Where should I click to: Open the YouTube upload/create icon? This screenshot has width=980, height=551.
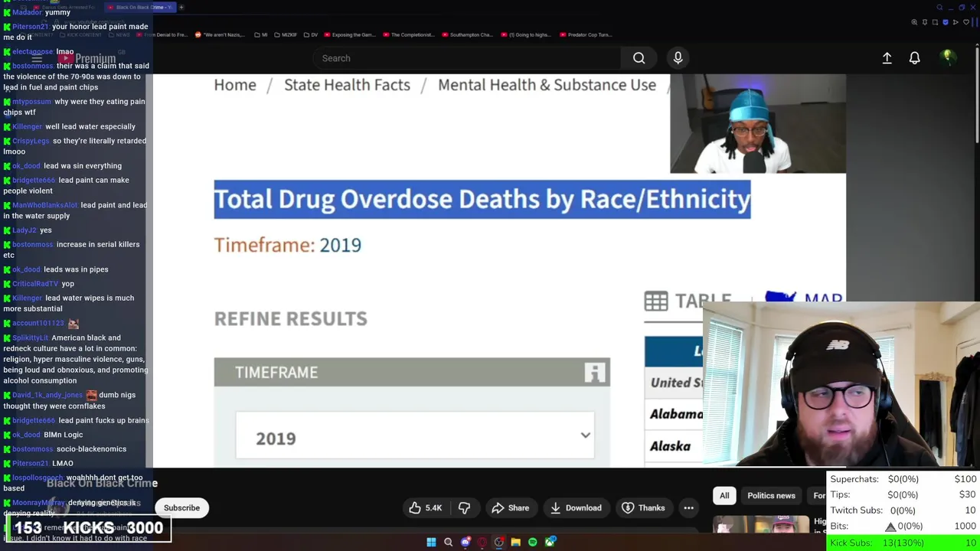(887, 58)
